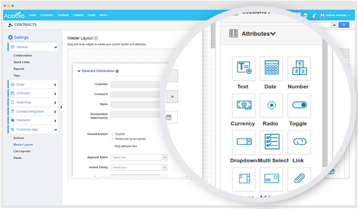Screen dimensions: 358x209
Task: Open the Contracts menu item
Action: click(x=63, y=15)
